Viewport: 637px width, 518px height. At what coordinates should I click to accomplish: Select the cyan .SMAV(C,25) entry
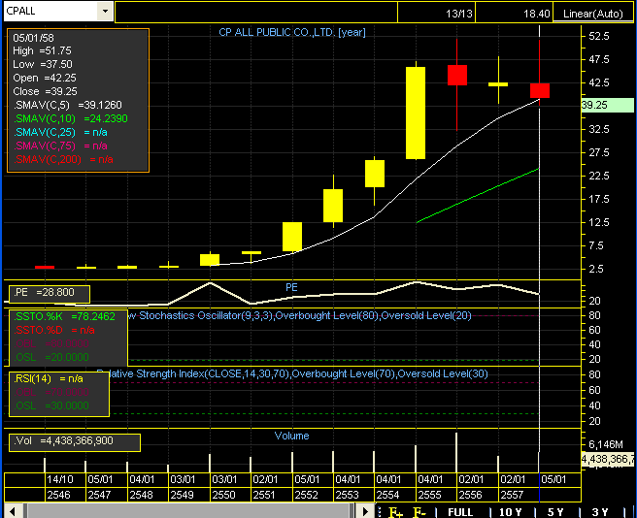(x=60, y=132)
